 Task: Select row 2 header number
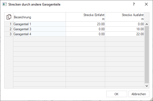click(x=9, y=29)
